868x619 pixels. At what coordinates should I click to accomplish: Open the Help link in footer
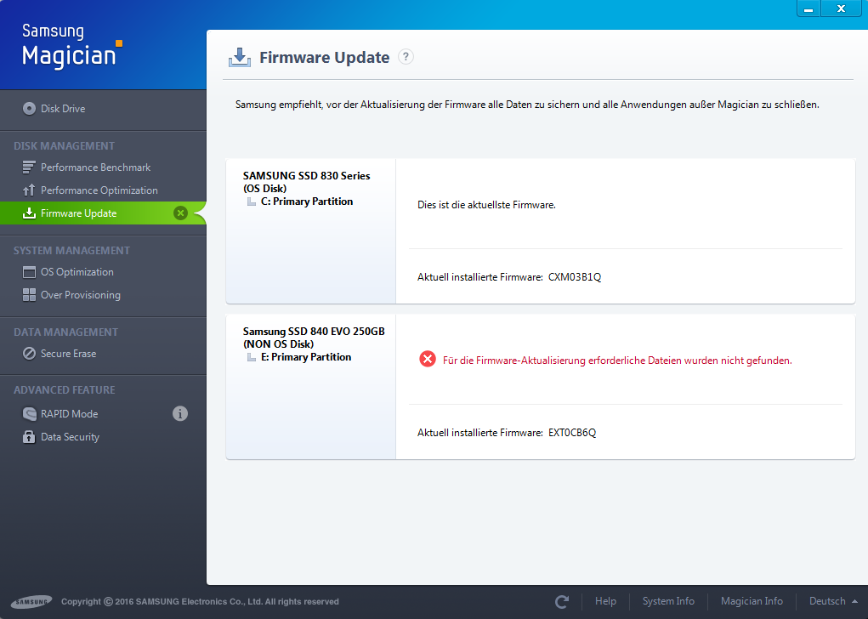605,601
